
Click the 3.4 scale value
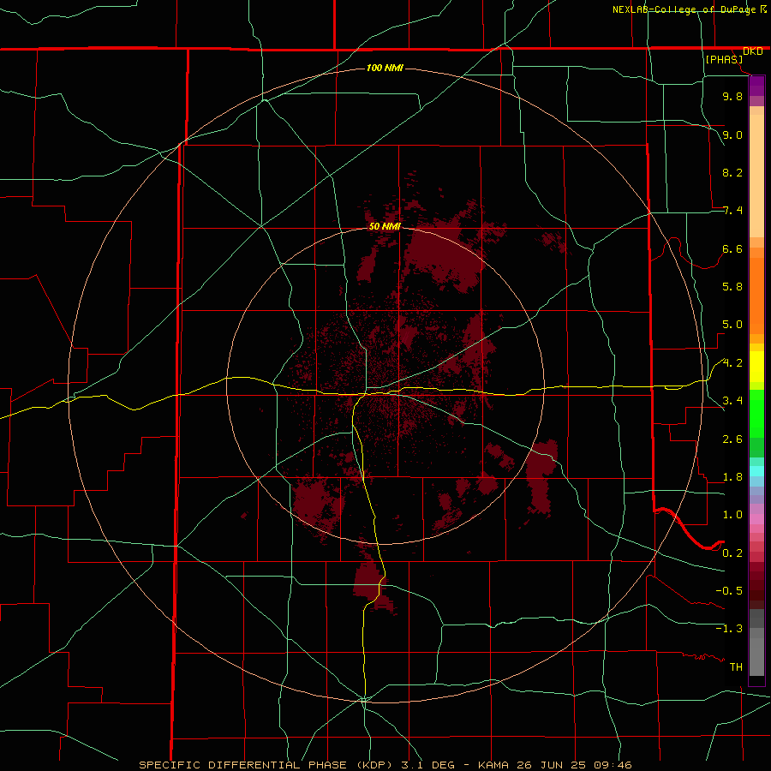point(732,400)
